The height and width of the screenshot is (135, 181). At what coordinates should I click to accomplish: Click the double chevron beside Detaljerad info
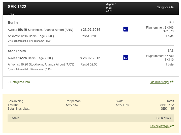click(x=9, y=82)
